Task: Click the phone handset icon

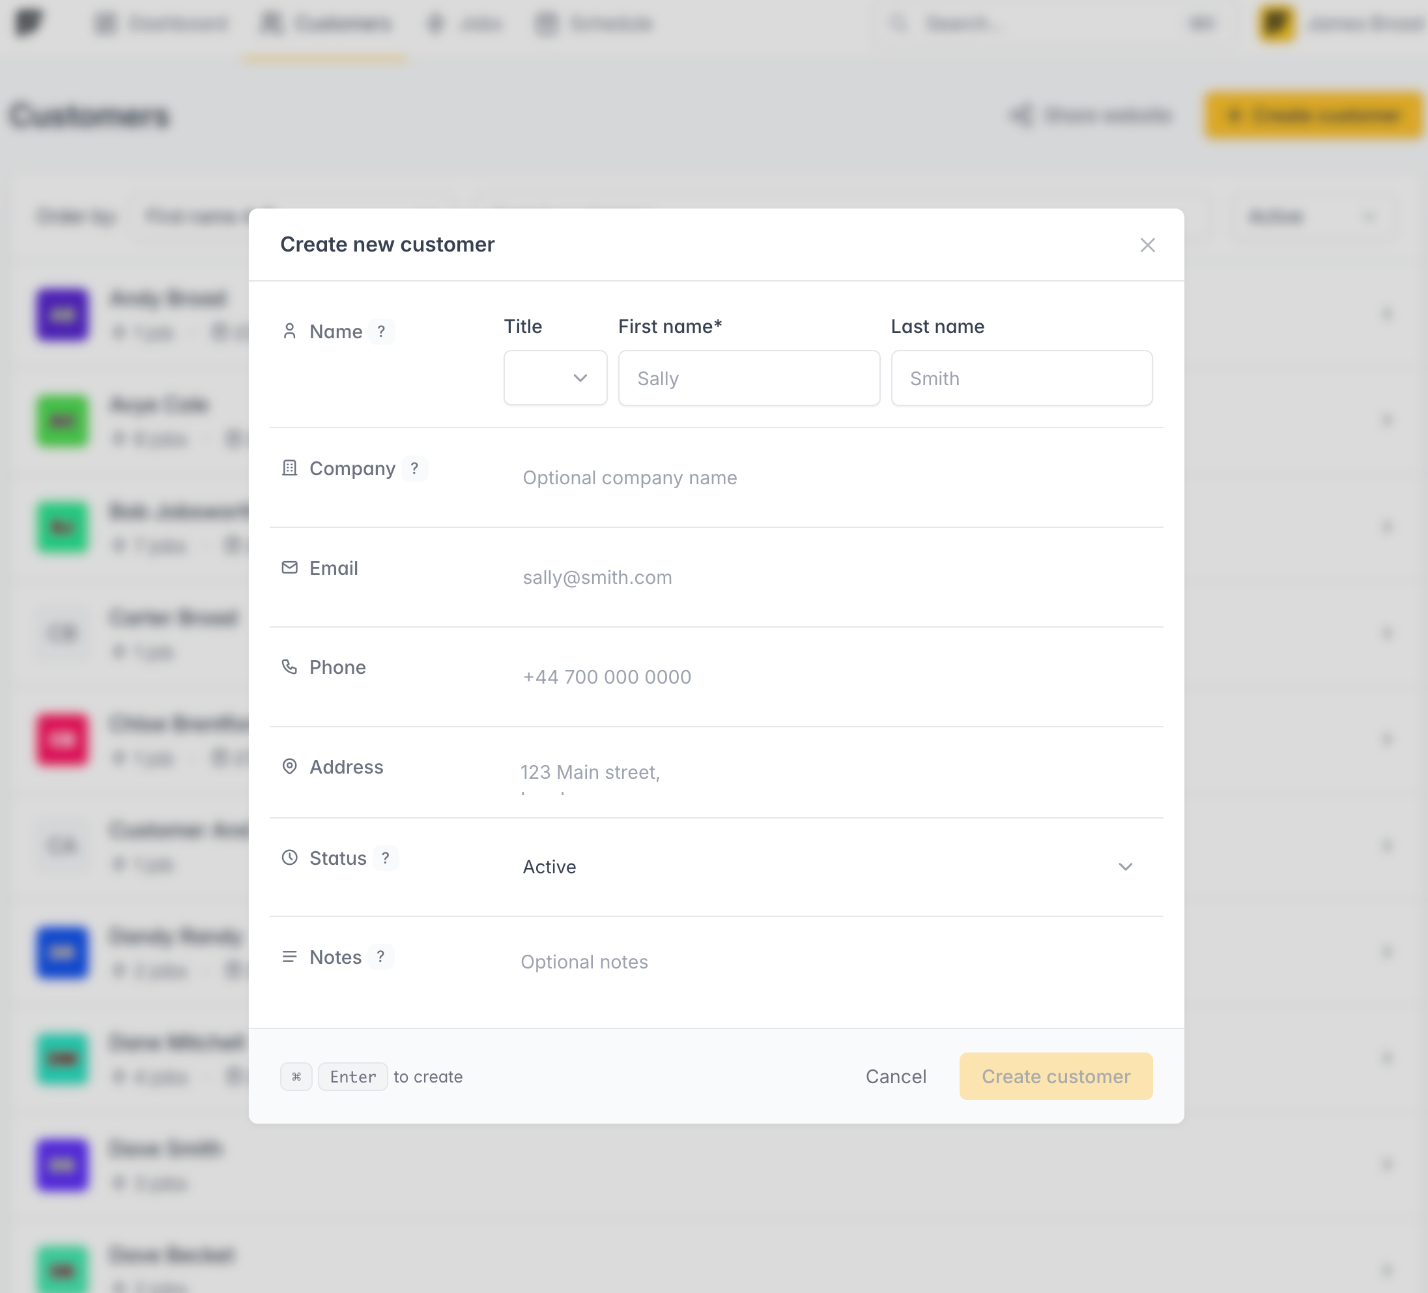Action: pos(290,667)
